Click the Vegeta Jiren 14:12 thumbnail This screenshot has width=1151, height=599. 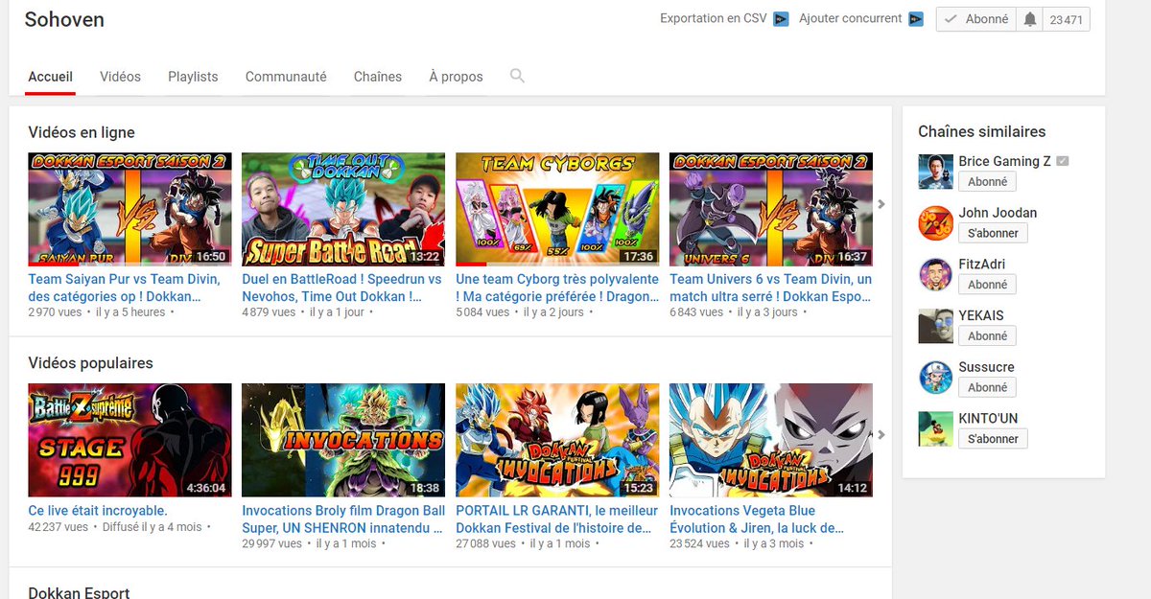pyautogui.click(x=771, y=440)
